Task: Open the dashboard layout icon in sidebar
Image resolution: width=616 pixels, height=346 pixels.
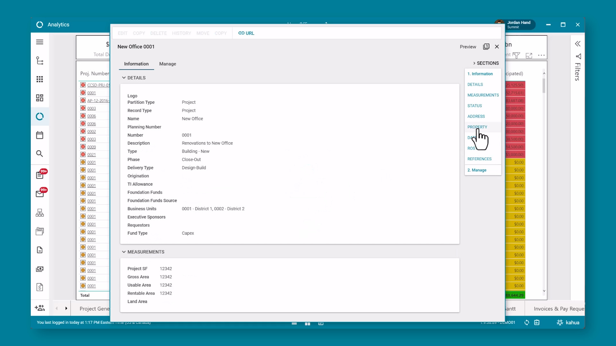Action: tap(39, 98)
